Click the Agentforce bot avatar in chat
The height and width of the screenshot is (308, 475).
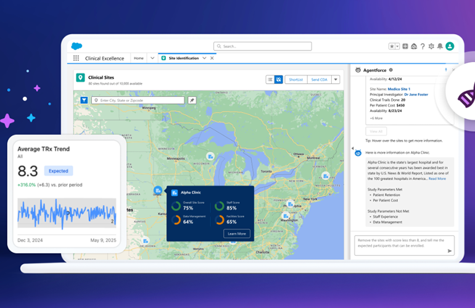click(358, 153)
